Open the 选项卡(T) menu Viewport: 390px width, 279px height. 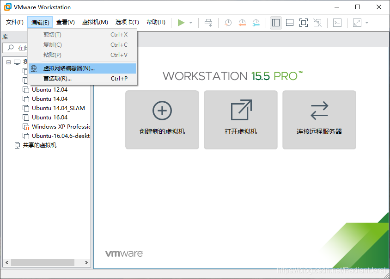coord(127,22)
